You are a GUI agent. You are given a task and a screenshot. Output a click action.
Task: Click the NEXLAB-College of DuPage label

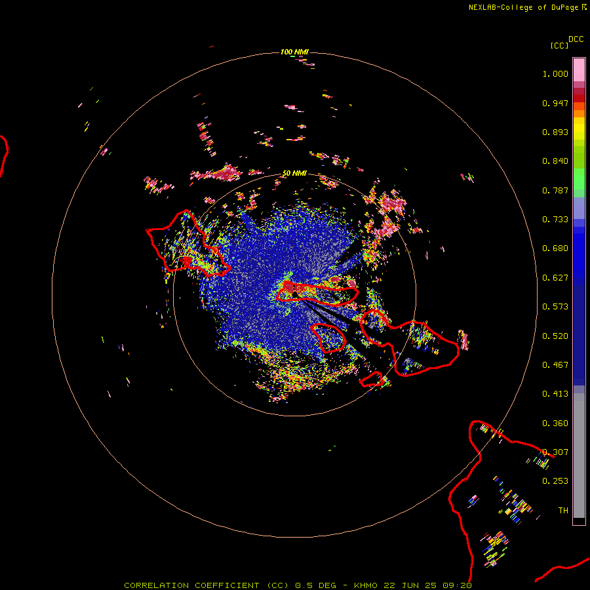coord(523,7)
